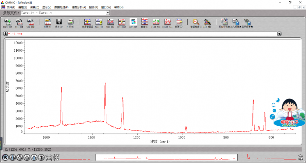
Task: Click the stacked spectra display icon
Action: tap(87, 23)
